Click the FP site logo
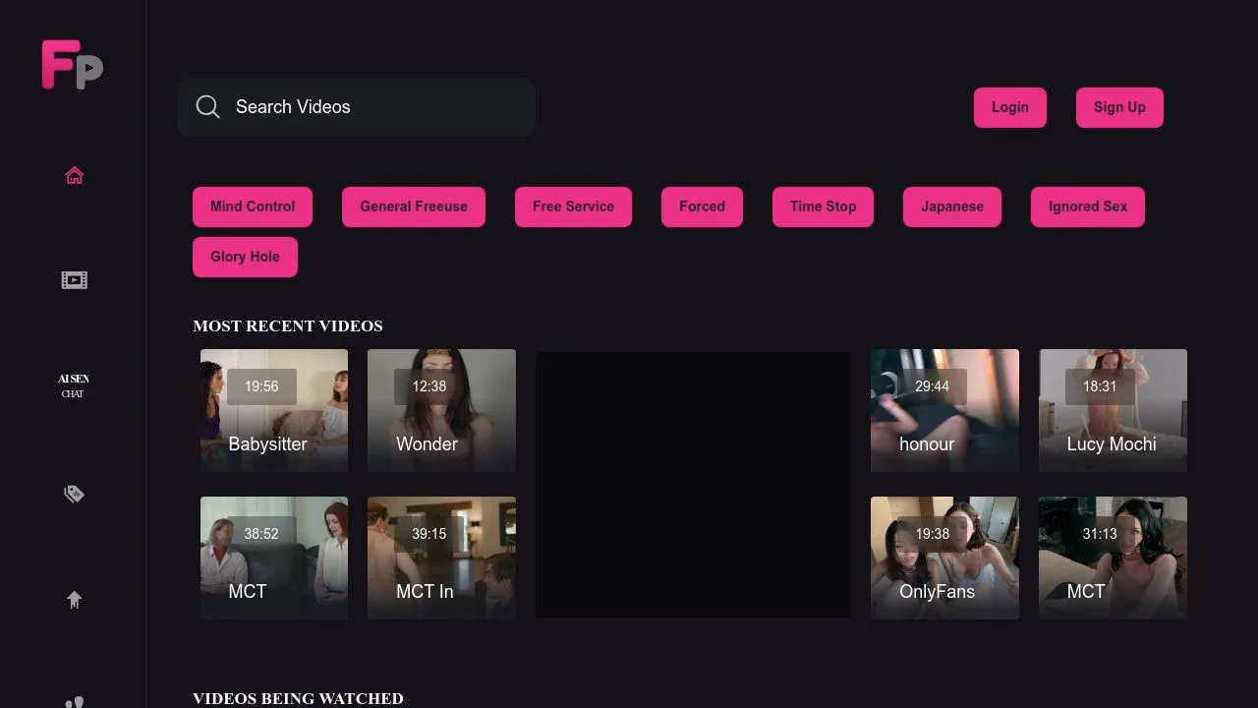Image resolution: width=1258 pixels, height=708 pixels. [71, 64]
